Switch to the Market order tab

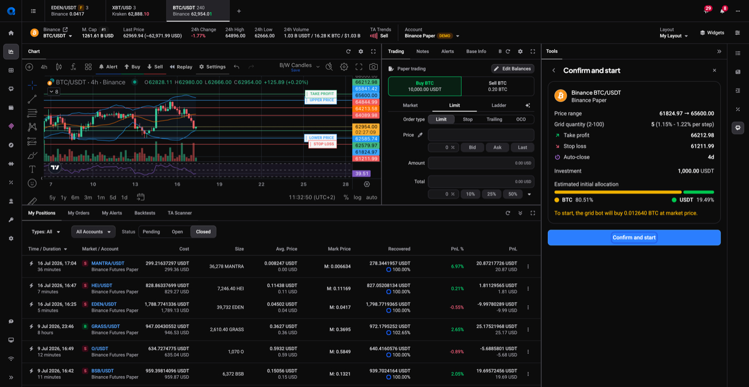410,105
